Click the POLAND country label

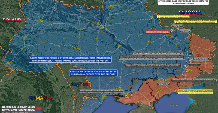pyautogui.click(x=11, y=20)
